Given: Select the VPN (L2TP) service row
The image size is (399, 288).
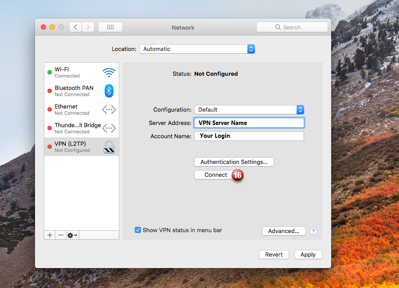Looking at the screenshot, I should (82, 147).
